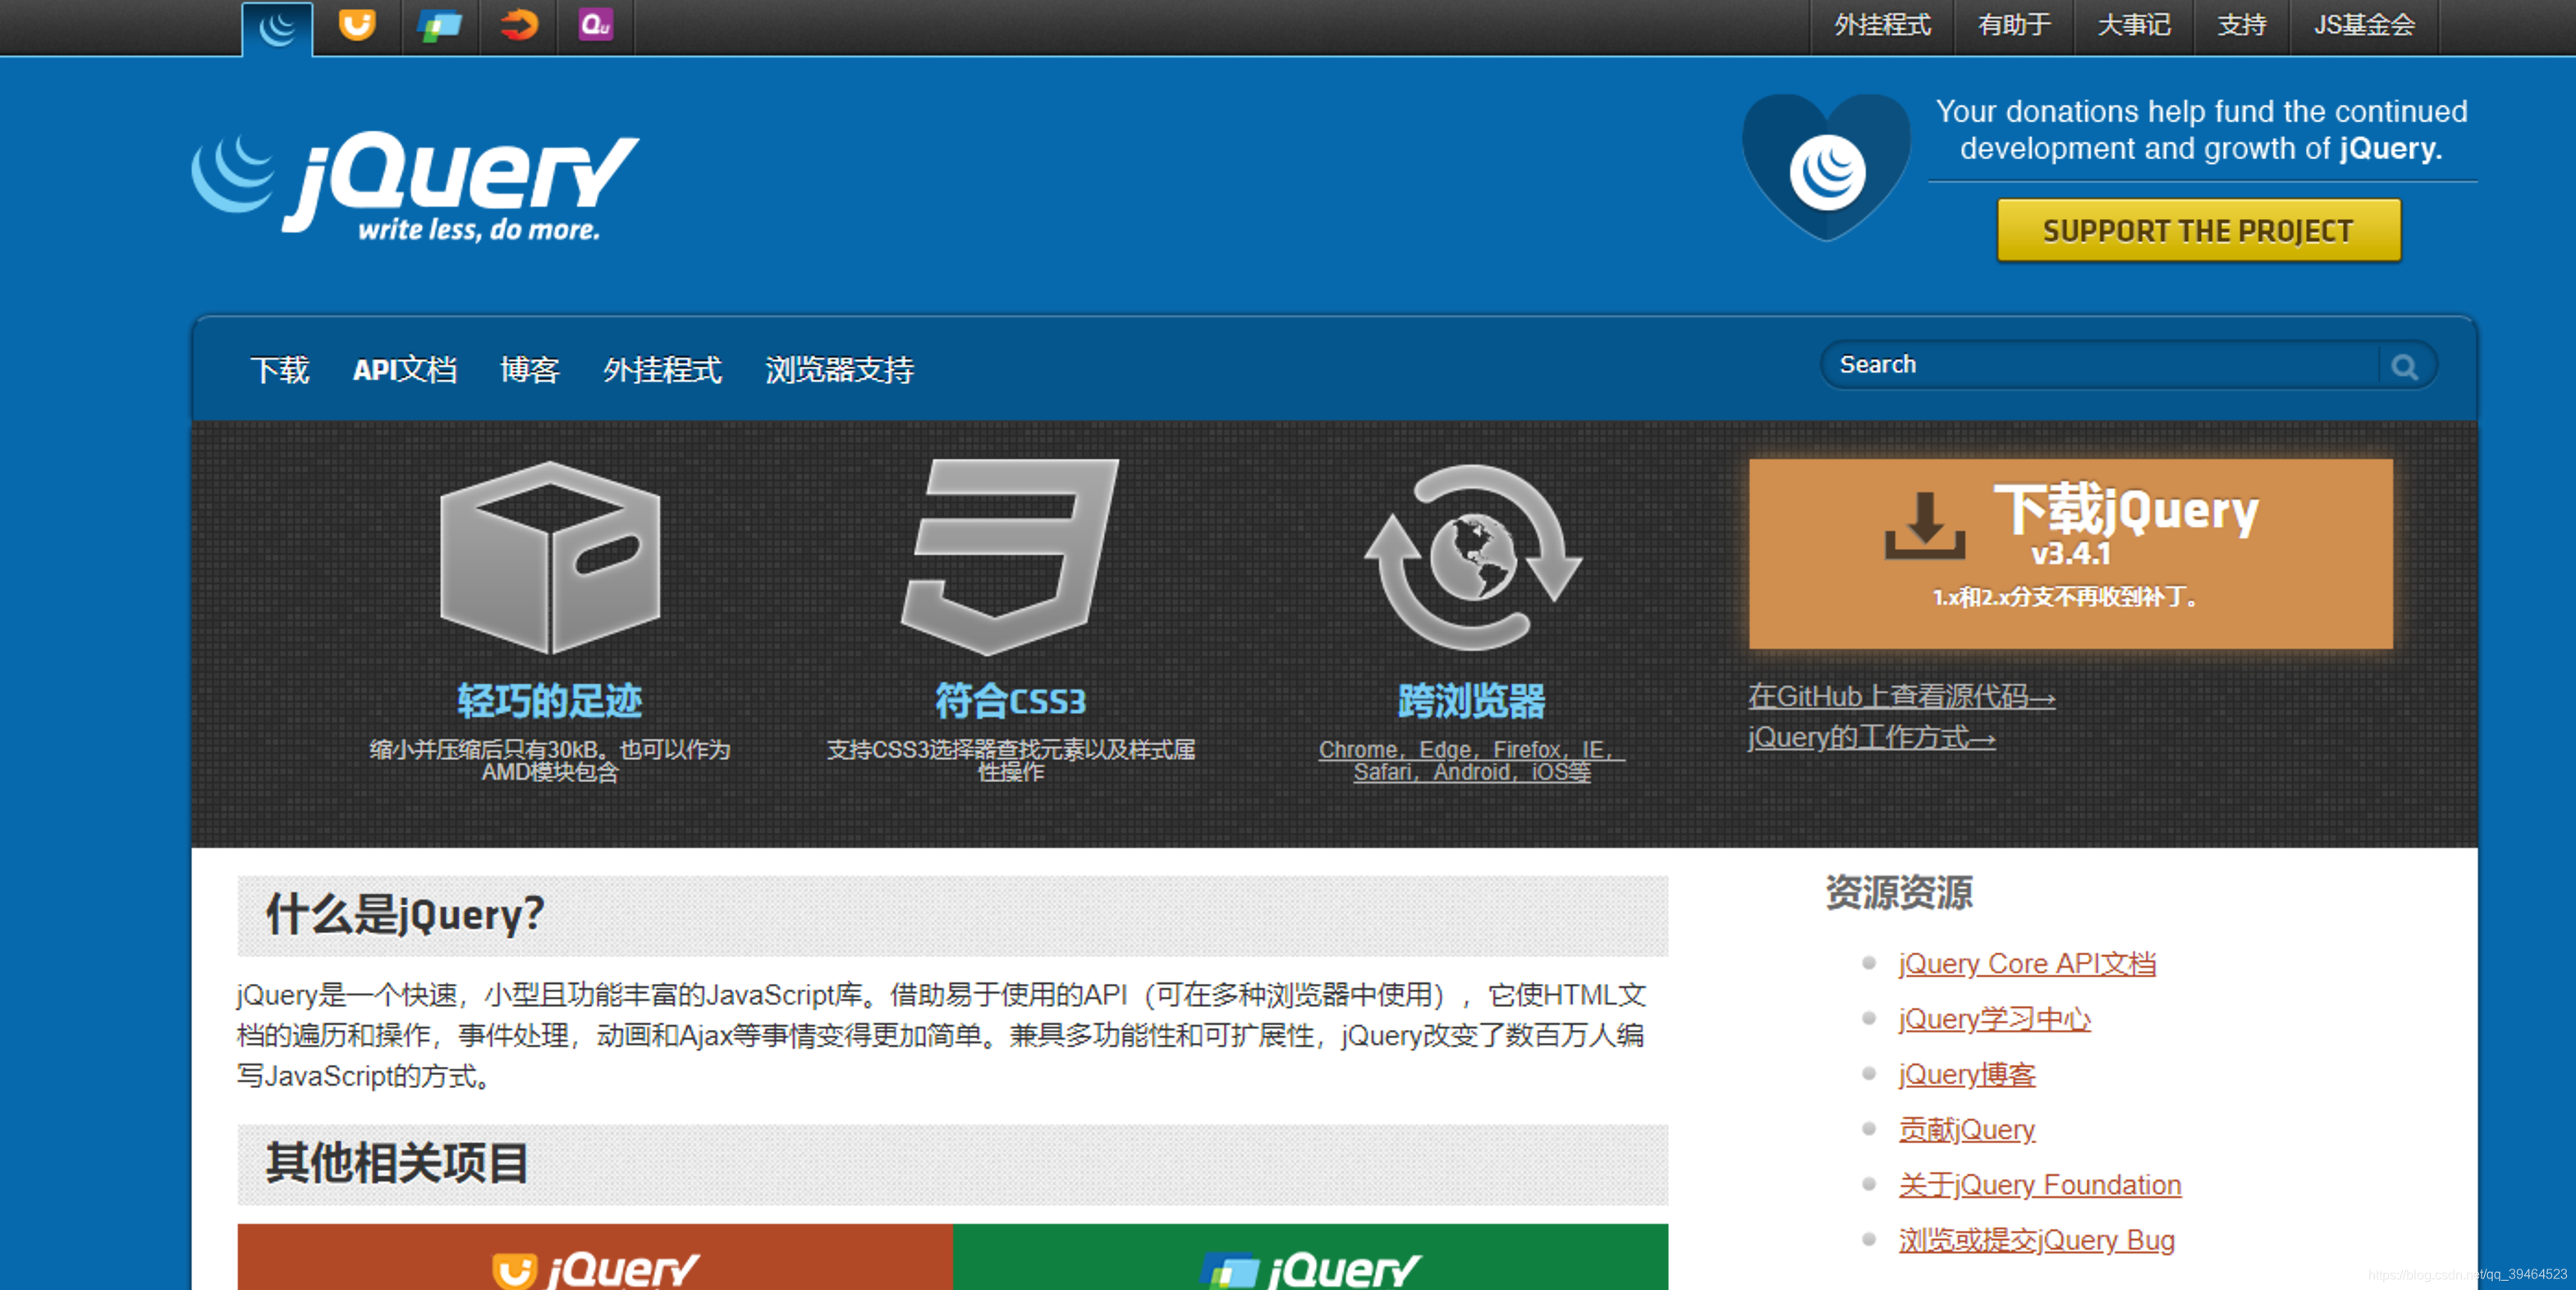Image resolution: width=2576 pixels, height=1290 pixels.
Task: Open the jQuery Mobile icon in top bar
Action: (x=438, y=25)
